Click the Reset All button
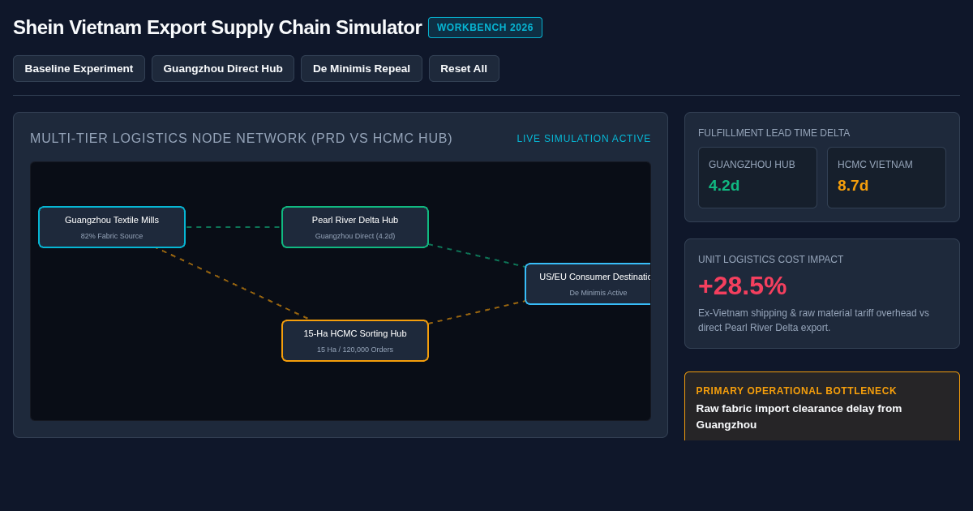This screenshot has height=511, width=973. click(x=464, y=68)
